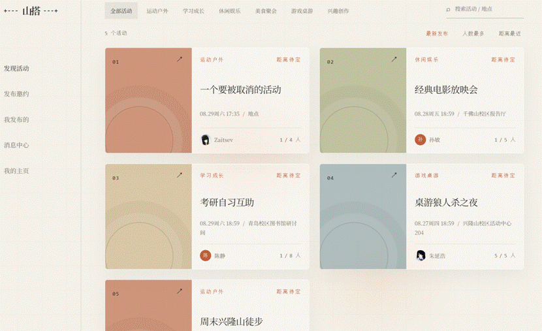Select the 全部活动 tab

121,10
